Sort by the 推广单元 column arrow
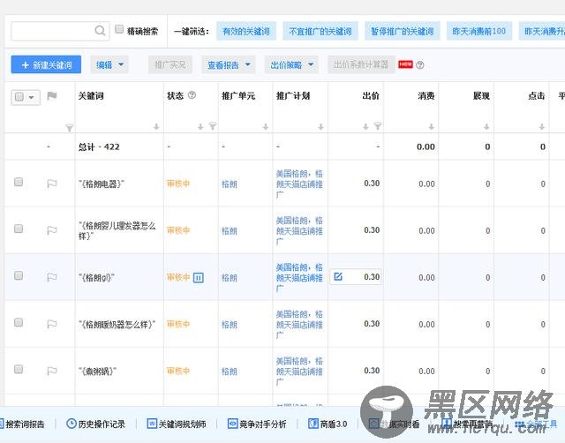Screen dimensions: 565x443 pyautogui.click(x=266, y=127)
